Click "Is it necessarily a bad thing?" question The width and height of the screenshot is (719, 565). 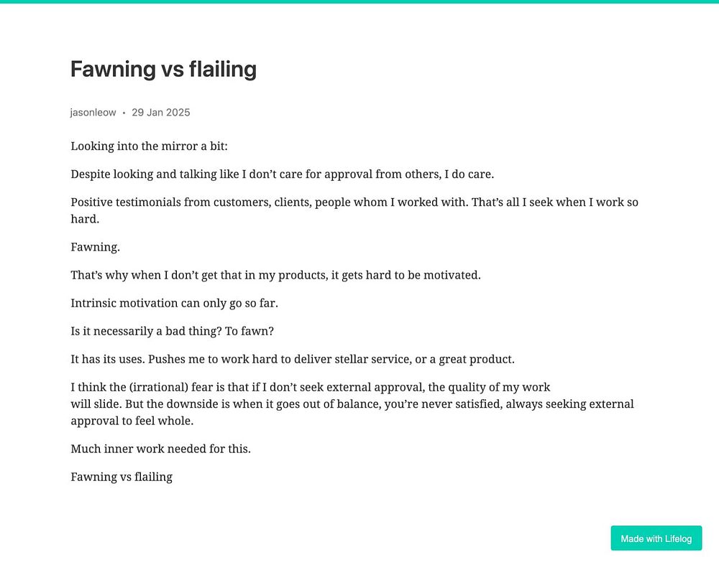[147, 331]
